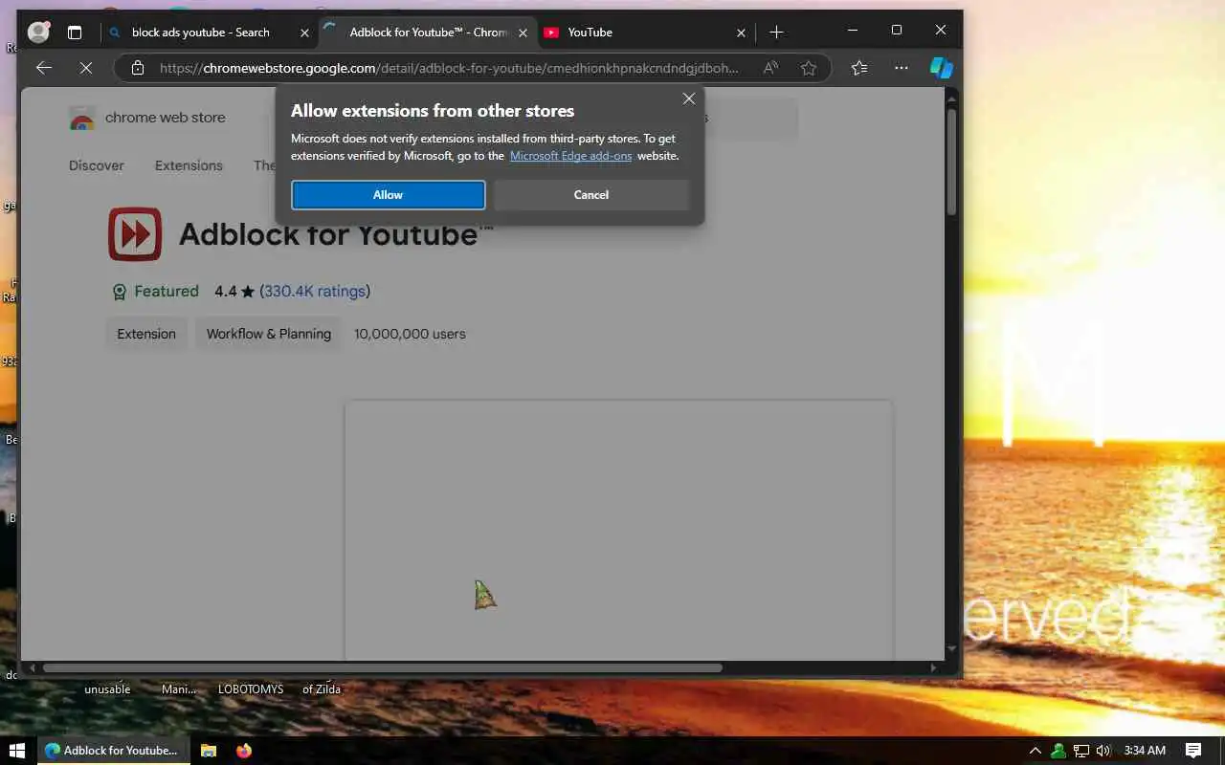Click the vertical page scrollbar
The height and width of the screenshot is (765, 1225).
tap(951, 163)
